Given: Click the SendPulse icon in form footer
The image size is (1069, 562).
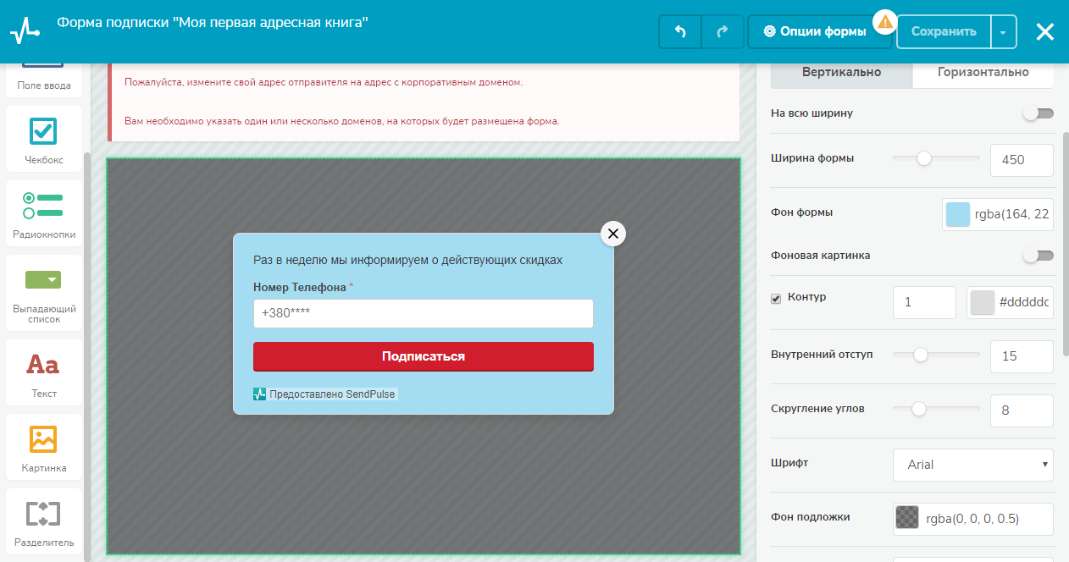Looking at the screenshot, I should [x=259, y=394].
